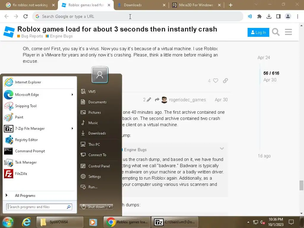
Task: Open the forum hamburger menu
Action: point(288,32)
